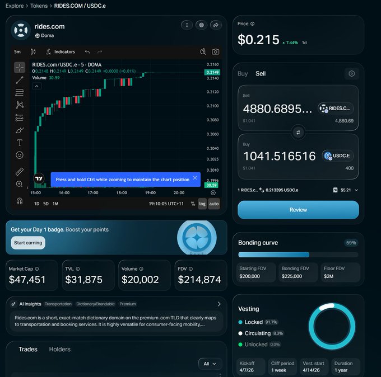The image size is (381, 377).
Task: Select the crosshair cursor tool
Action: pyautogui.click(x=20, y=67)
